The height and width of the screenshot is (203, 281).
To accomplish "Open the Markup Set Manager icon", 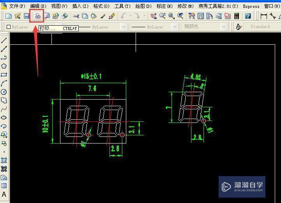I will point(228,16).
